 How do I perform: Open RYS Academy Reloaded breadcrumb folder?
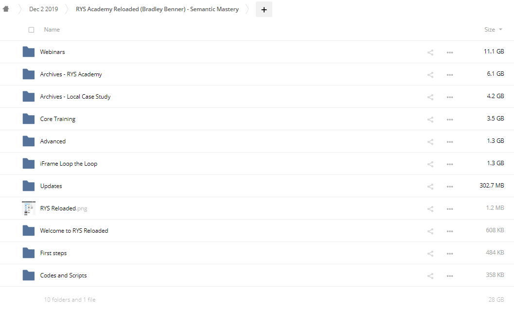[158, 9]
